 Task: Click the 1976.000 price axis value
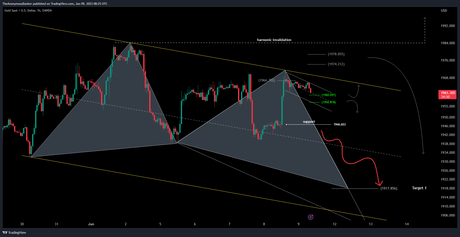pos(448,60)
